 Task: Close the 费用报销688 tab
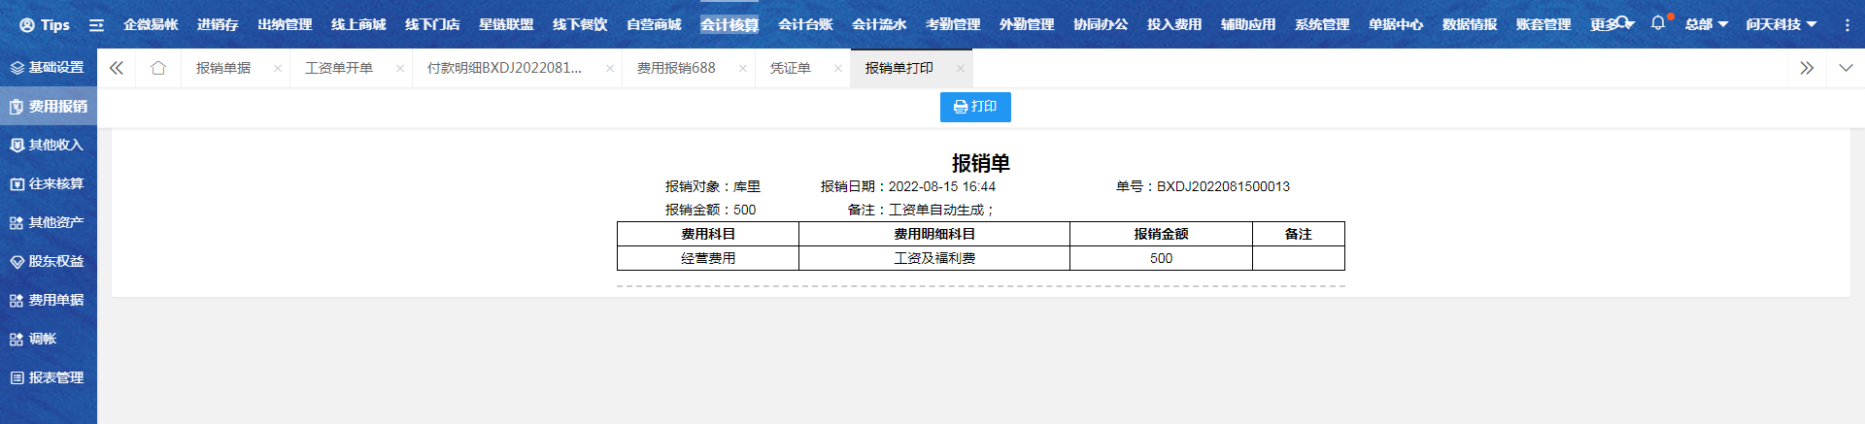(x=742, y=69)
